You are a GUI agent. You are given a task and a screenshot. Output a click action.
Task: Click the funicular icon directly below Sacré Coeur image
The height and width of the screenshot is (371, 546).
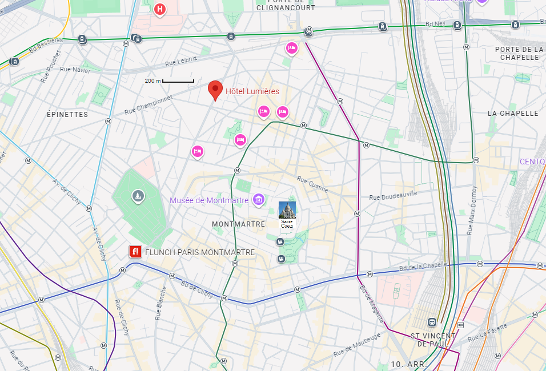[x=280, y=242]
